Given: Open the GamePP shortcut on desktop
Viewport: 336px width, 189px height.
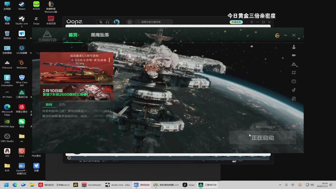Looking at the screenshot, I should [x=22, y=169].
